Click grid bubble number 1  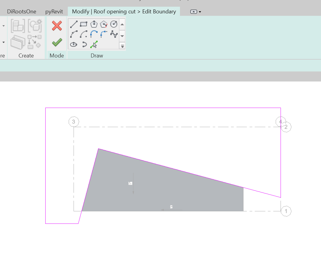coord(286,211)
